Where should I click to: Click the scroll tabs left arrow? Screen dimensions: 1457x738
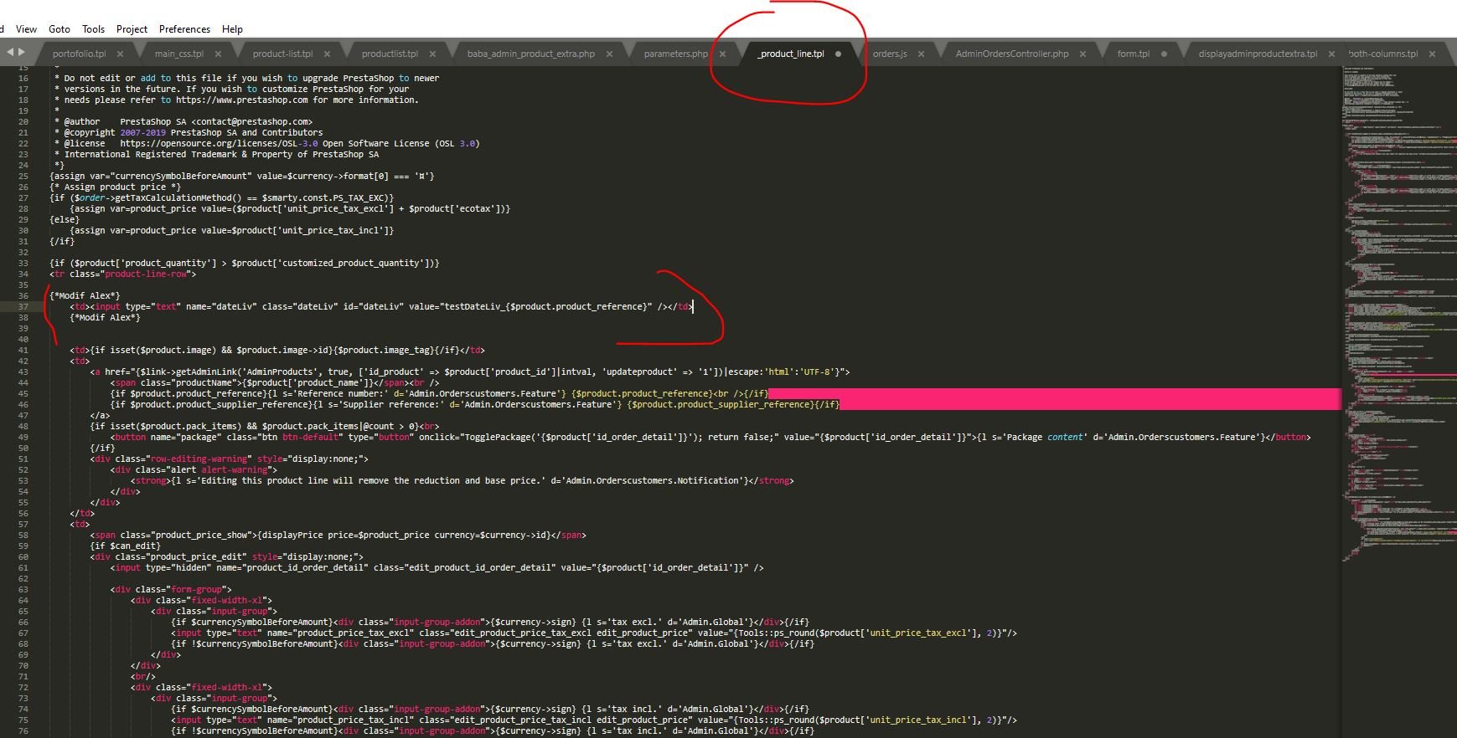(10, 52)
